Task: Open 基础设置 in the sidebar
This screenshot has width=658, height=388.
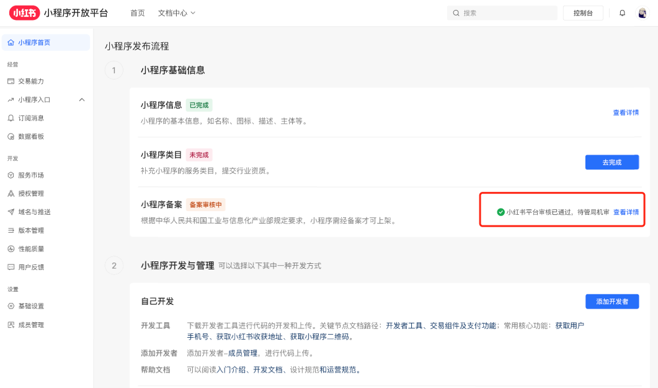Action: 30,306
